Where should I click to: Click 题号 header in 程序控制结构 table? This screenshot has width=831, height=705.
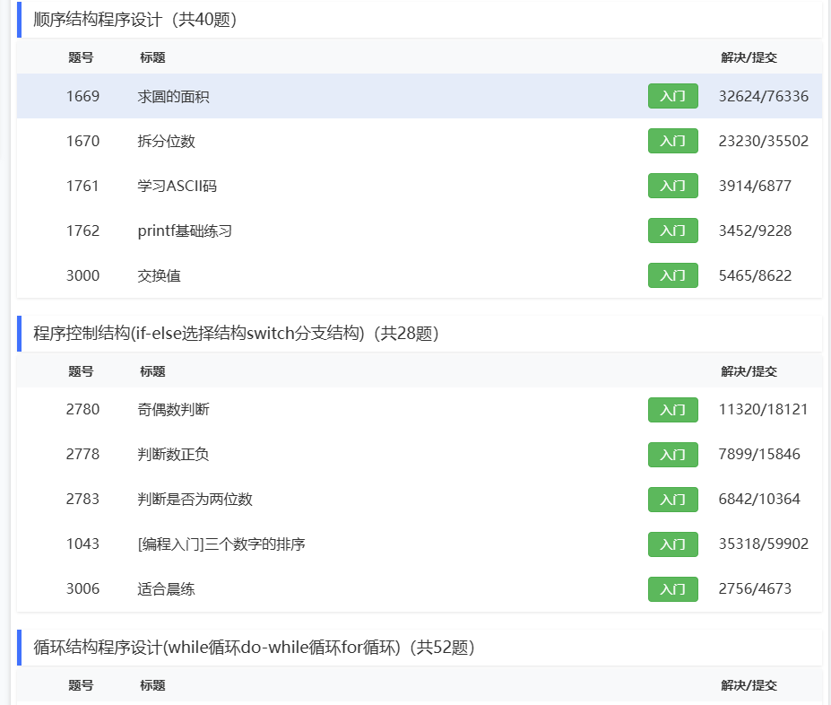point(81,371)
